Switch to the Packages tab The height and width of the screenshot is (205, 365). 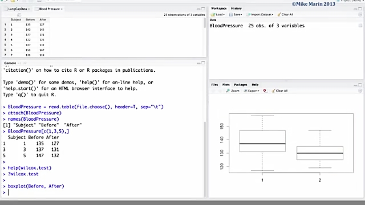pos(240,85)
